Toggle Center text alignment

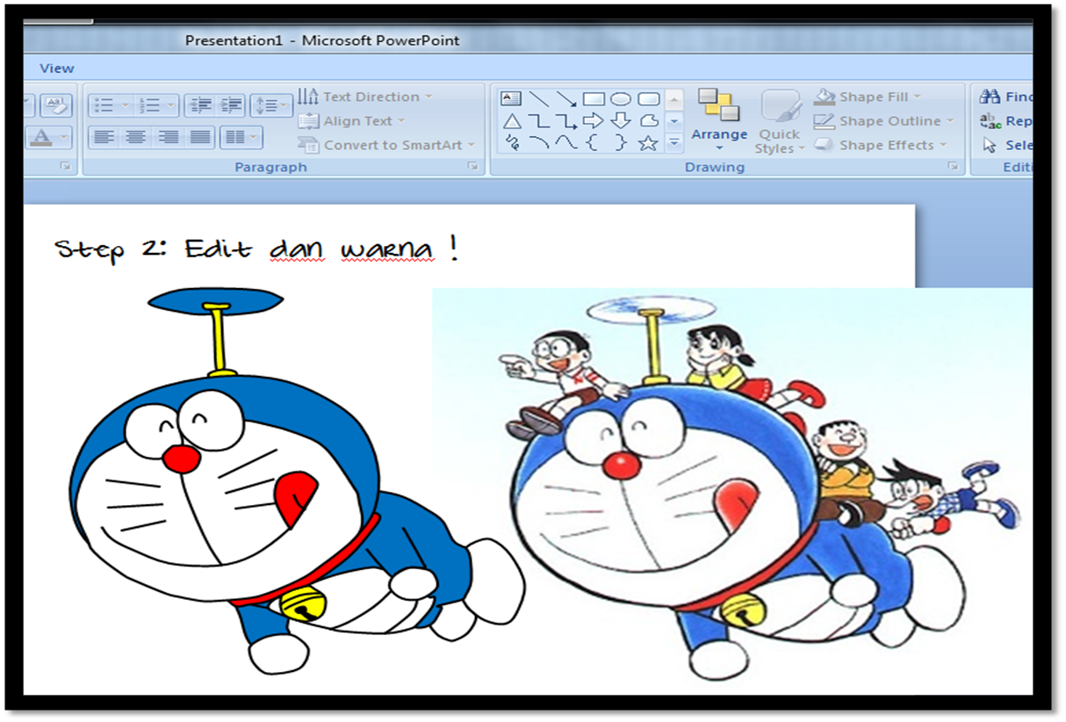pyautogui.click(x=135, y=137)
